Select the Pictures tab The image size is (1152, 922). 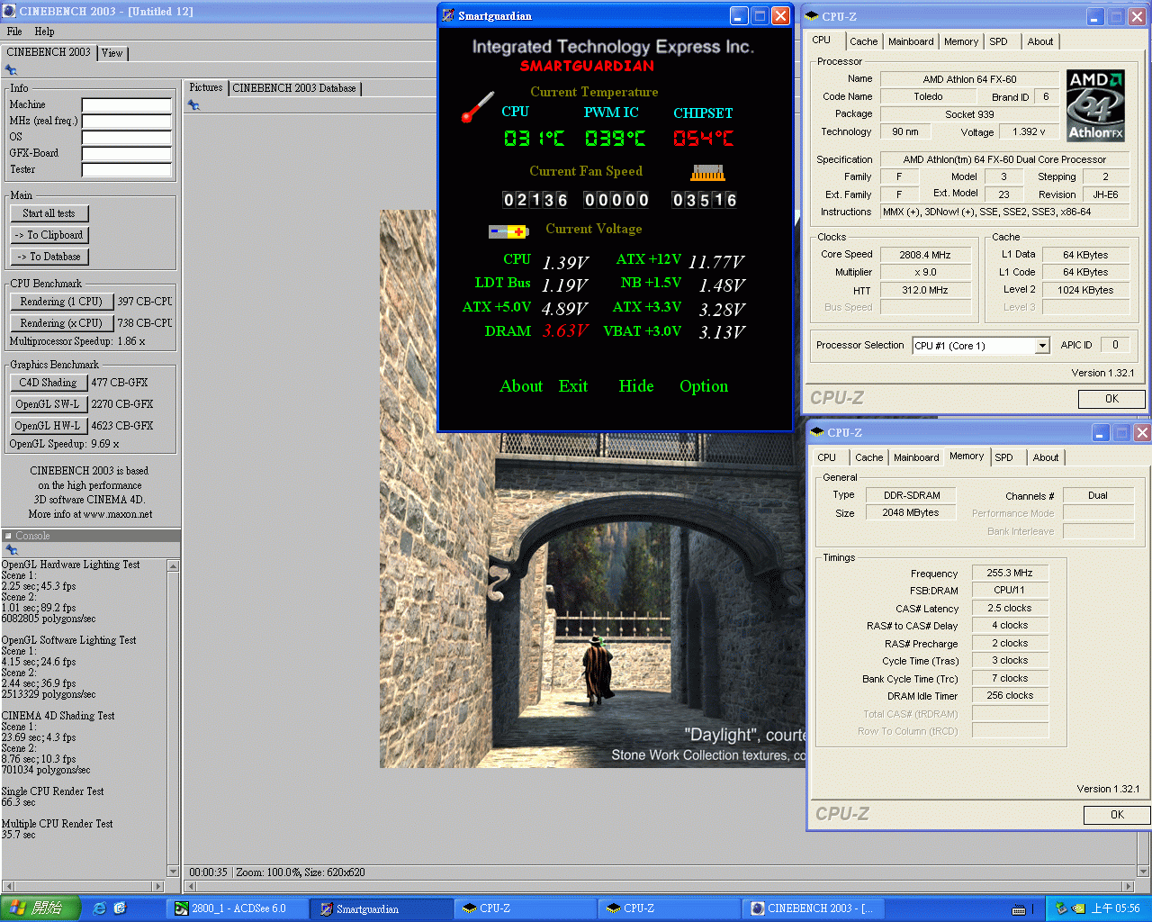(205, 87)
